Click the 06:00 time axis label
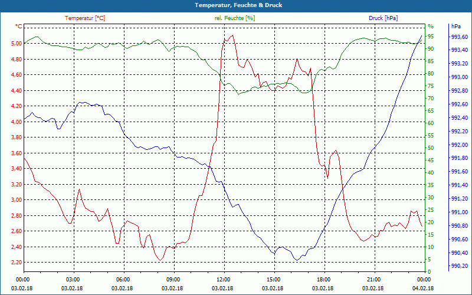The image size is (472, 295). (x=124, y=279)
